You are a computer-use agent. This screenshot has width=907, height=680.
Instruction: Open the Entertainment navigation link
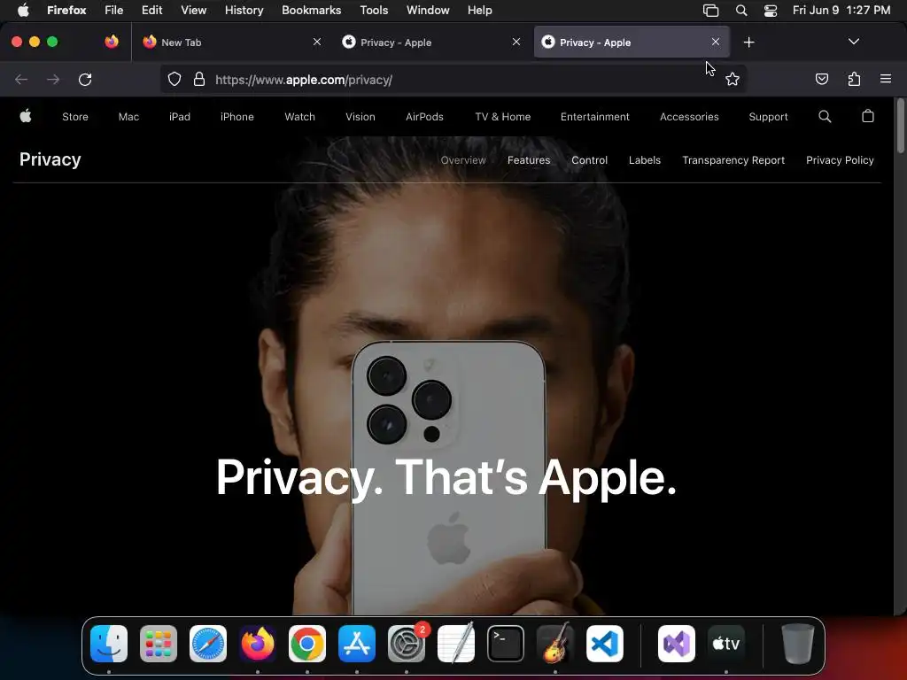point(594,117)
